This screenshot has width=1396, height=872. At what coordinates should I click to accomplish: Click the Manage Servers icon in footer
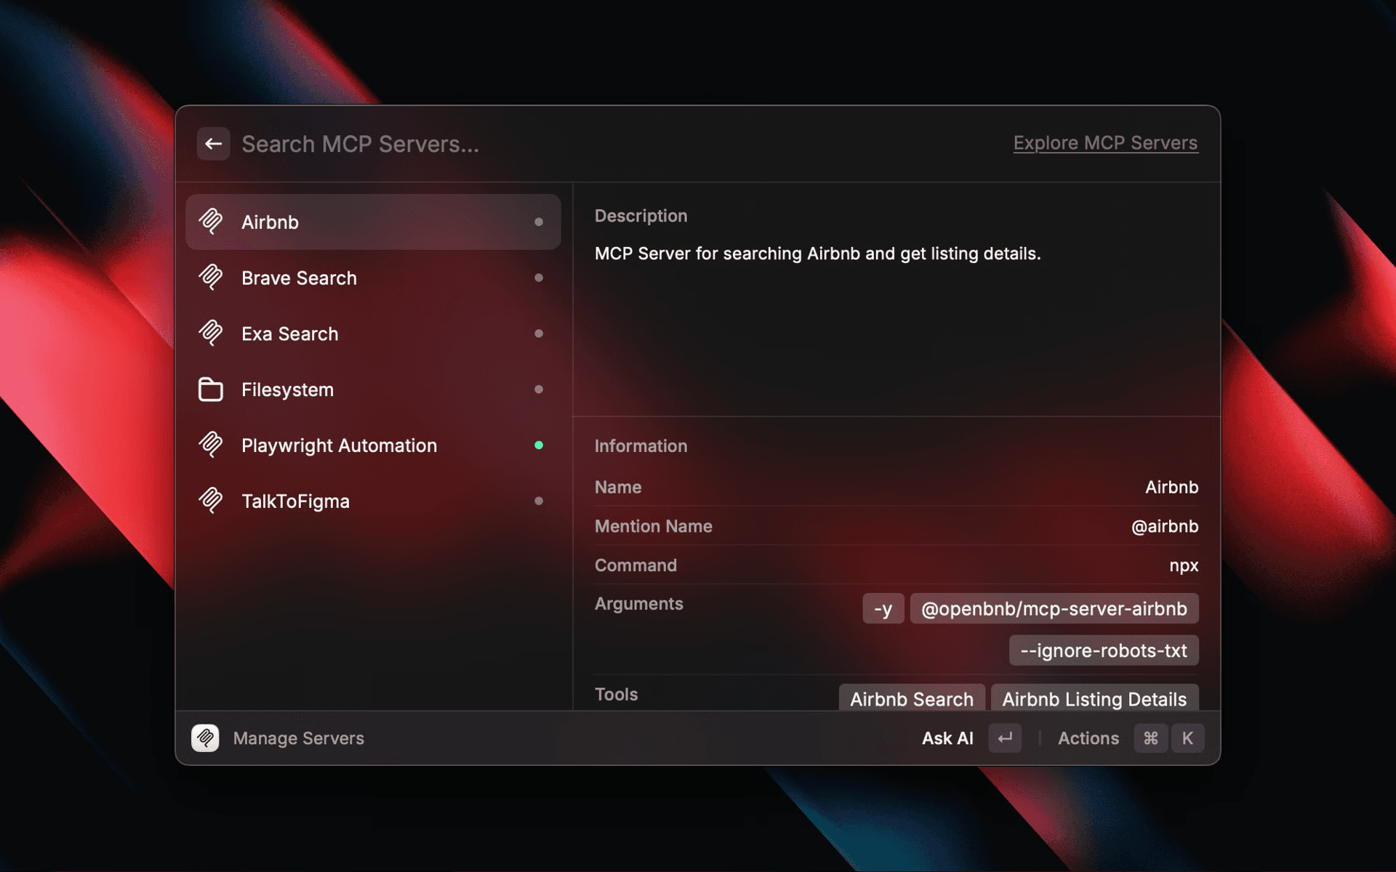206,738
